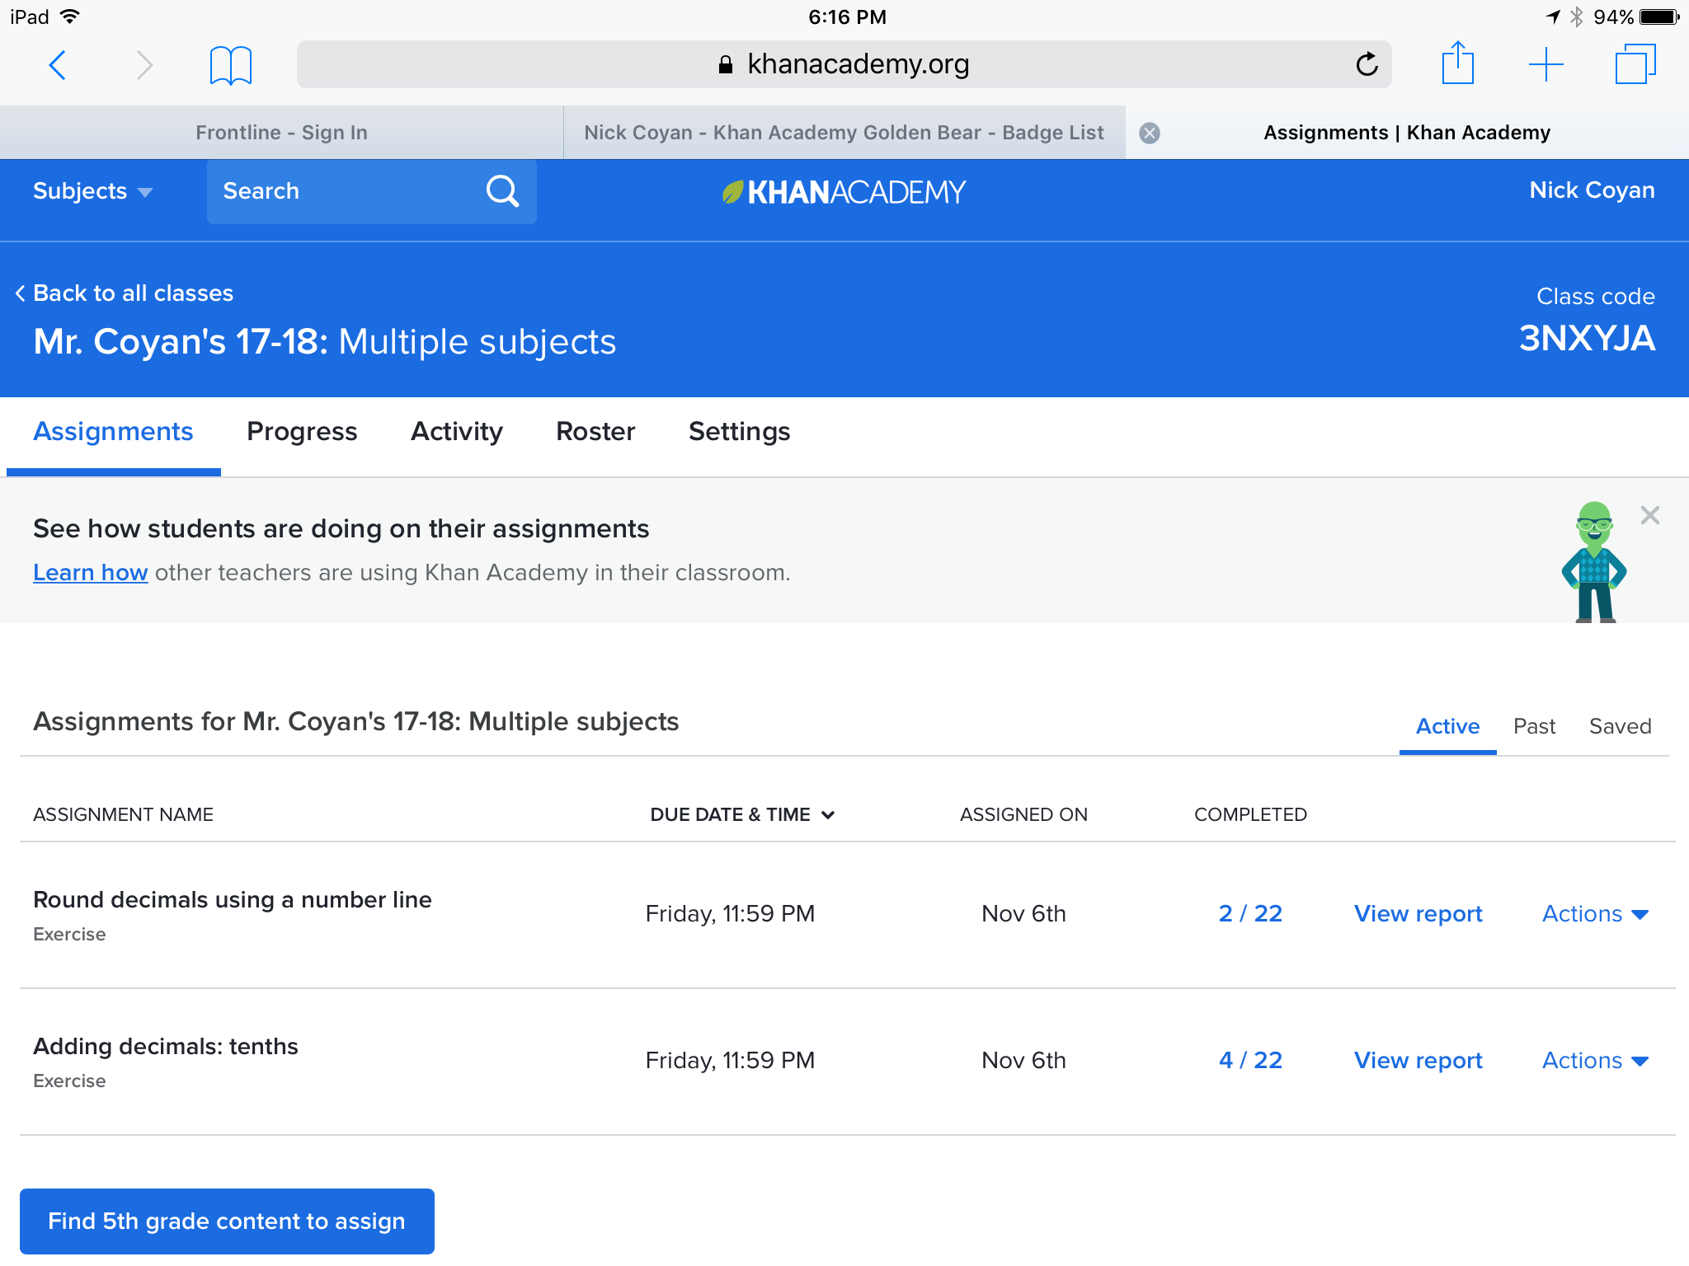The image size is (1689, 1266).
Task: View report for Round decimals assignment
Action: (x=1418, y=913)
